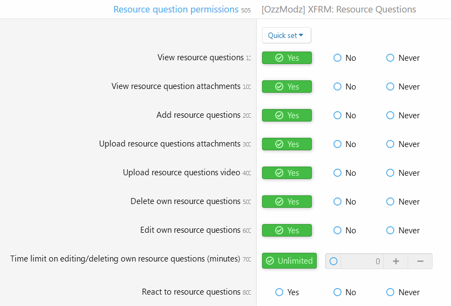Click green Yes for Upload resource questions video
Viewport: 451px width, 306px height.
click(287, 173)
